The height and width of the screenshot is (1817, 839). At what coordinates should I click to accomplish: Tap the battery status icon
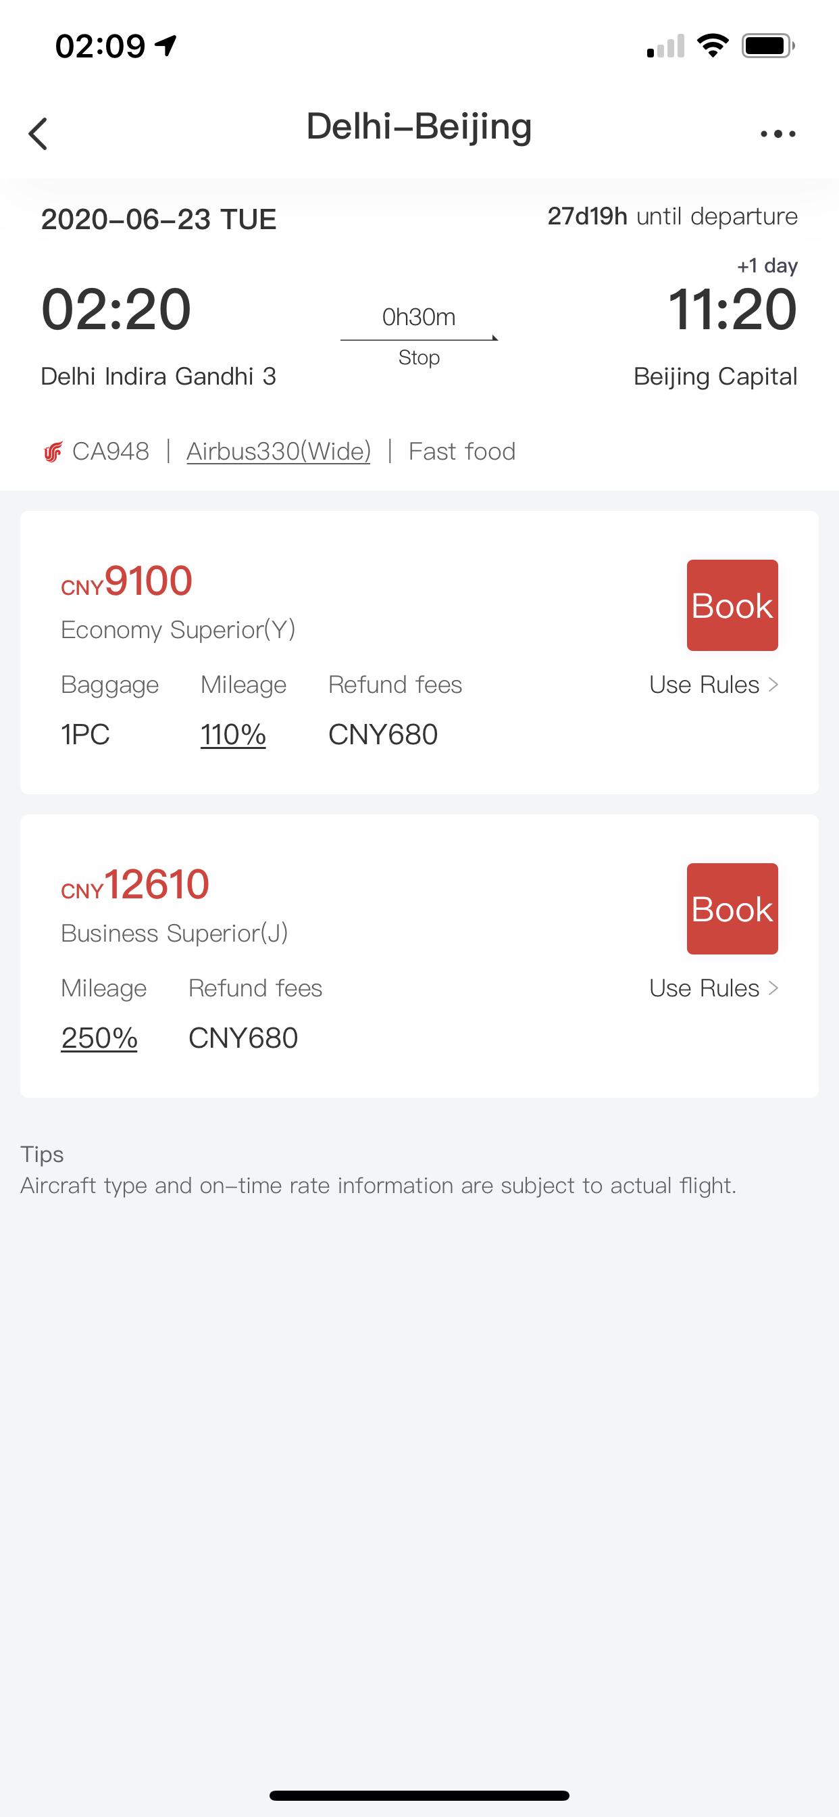(x=768, y=46)
